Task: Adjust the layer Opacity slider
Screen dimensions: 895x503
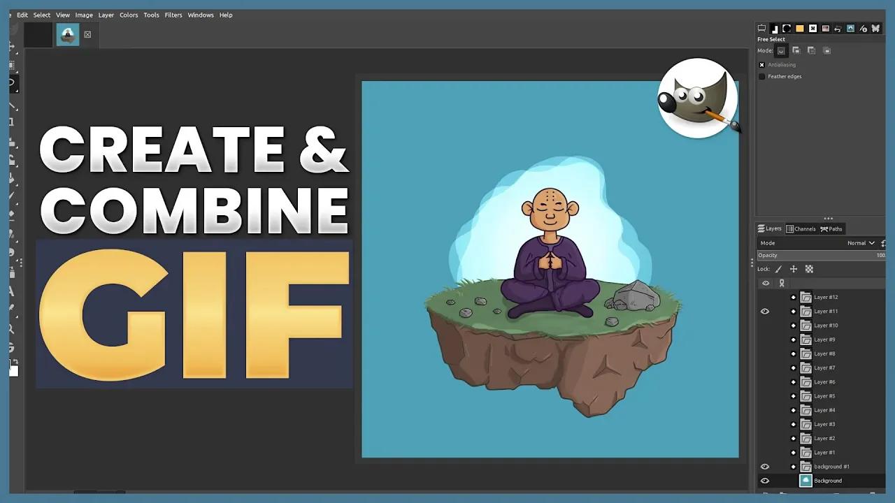Action: point(819,256)
